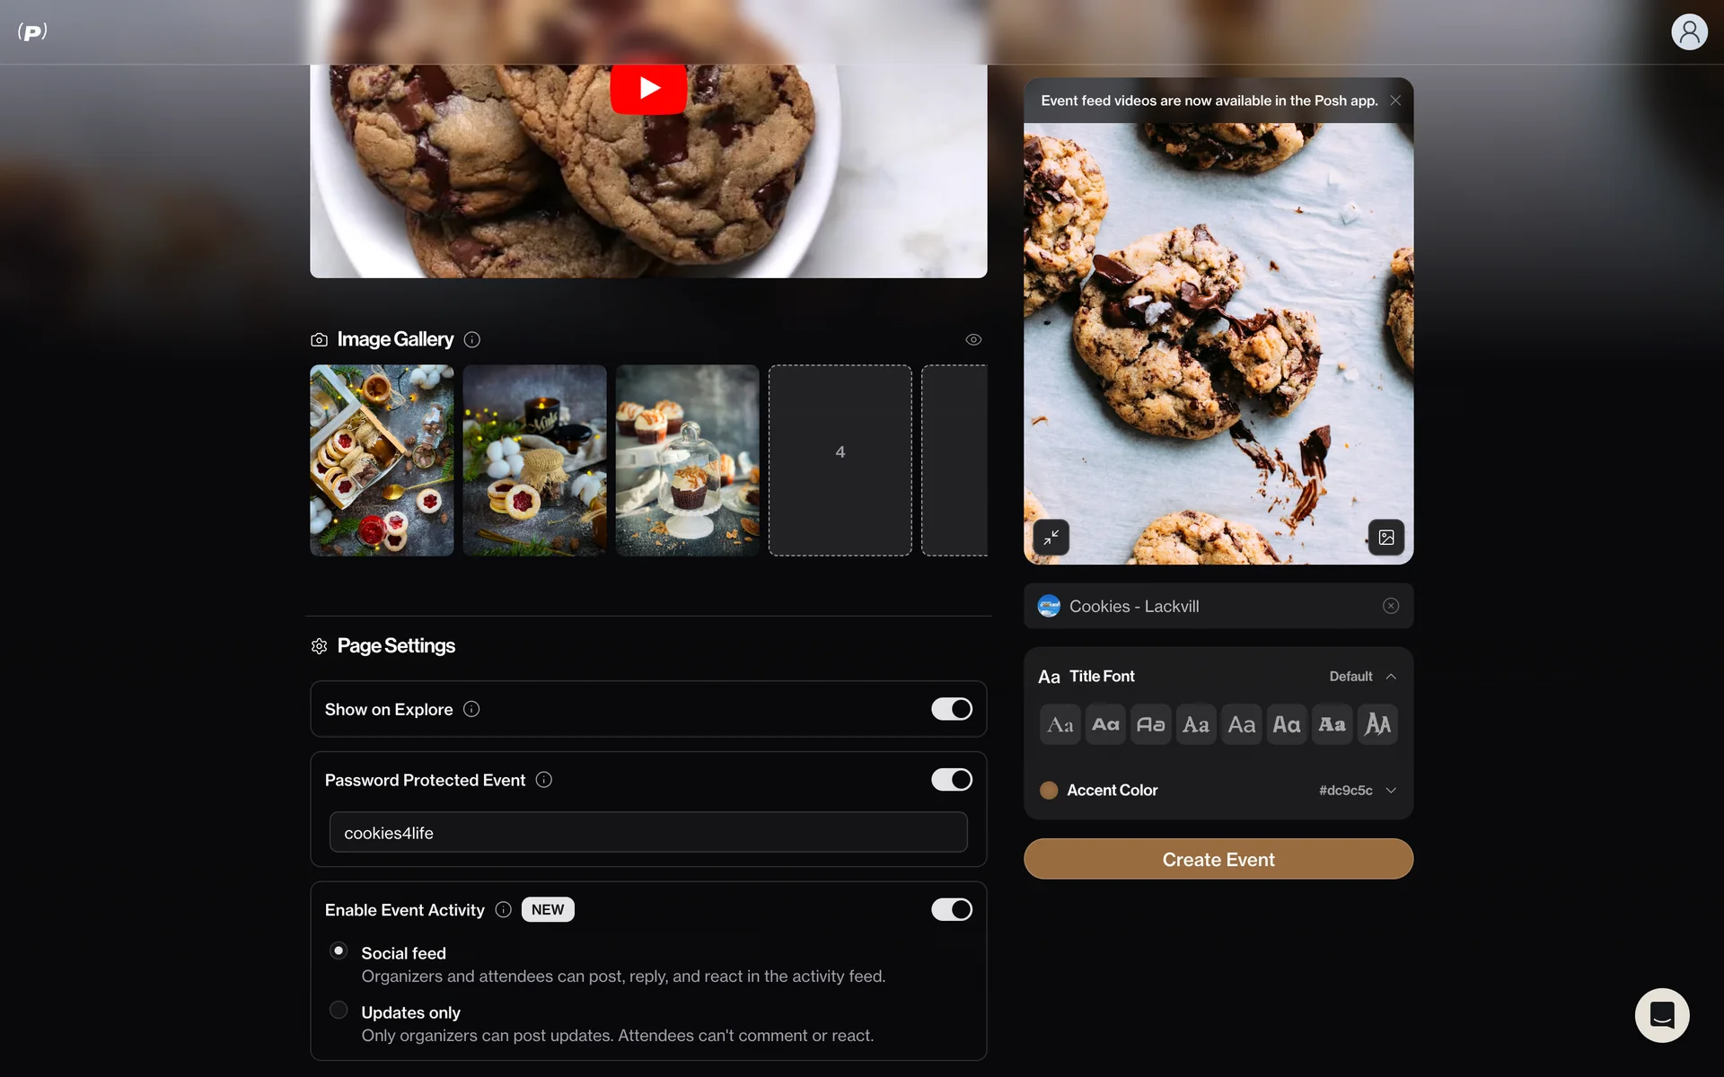Image resolution: width=1724 pixels, height=1077 pixels.
Task: Collapse the flyer preview with the shrink icon
Action: (1051, 538)
